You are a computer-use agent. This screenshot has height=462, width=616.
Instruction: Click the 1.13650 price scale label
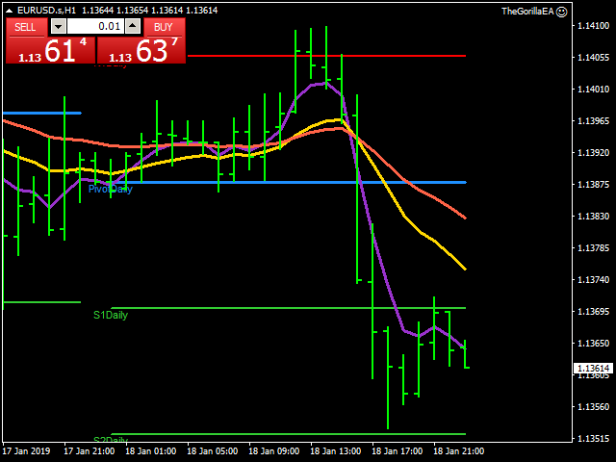pos(593,343)
